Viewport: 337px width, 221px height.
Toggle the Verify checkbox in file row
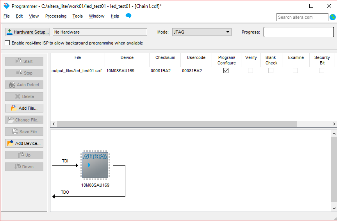250,71
